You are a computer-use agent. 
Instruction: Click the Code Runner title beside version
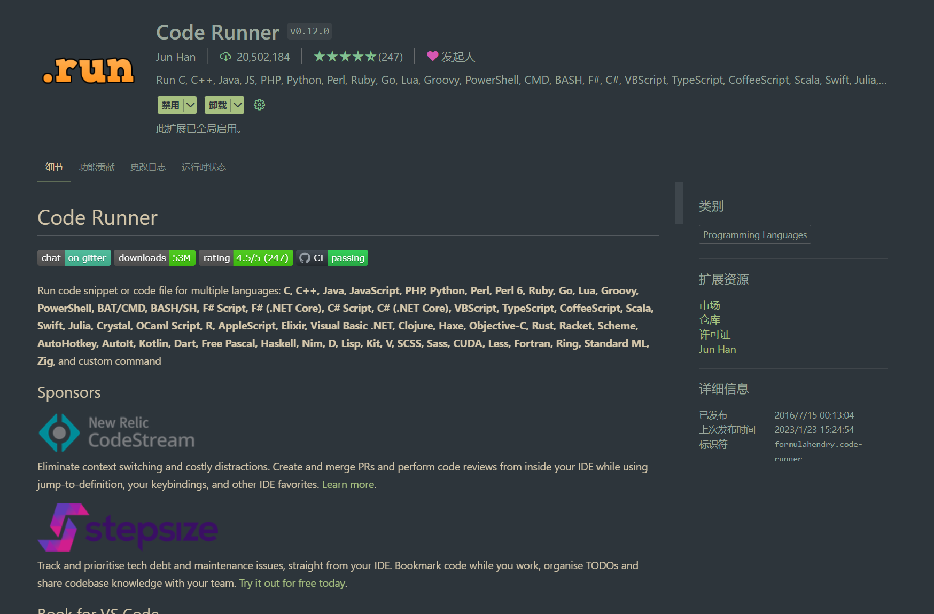pos(217,32)
